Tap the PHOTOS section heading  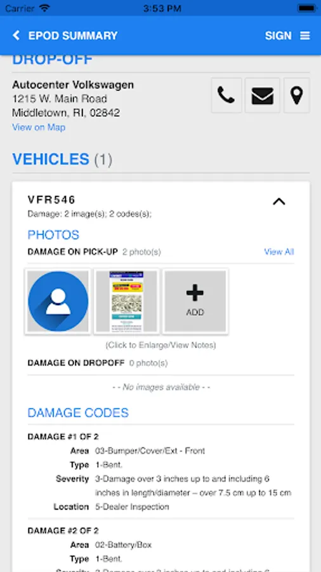tap(53, 235)
